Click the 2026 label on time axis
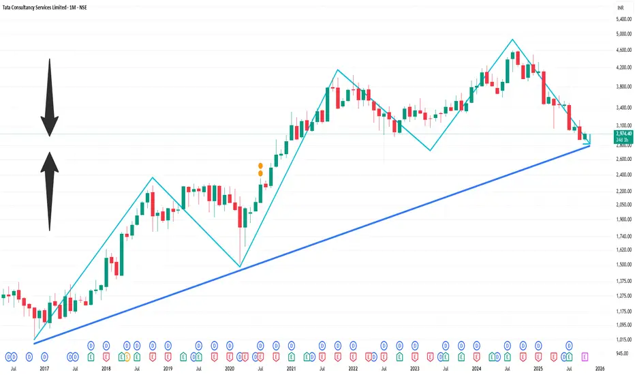Screen dimensions: 635x375 pos(600,368)
